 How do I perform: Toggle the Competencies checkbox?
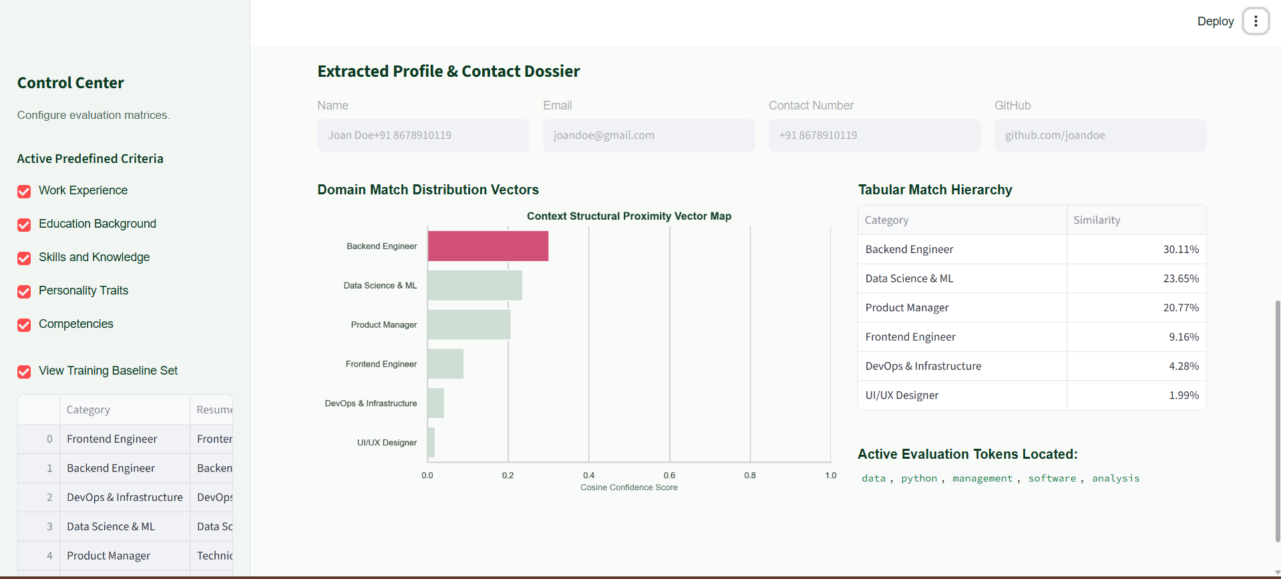[x=24, y=325]
